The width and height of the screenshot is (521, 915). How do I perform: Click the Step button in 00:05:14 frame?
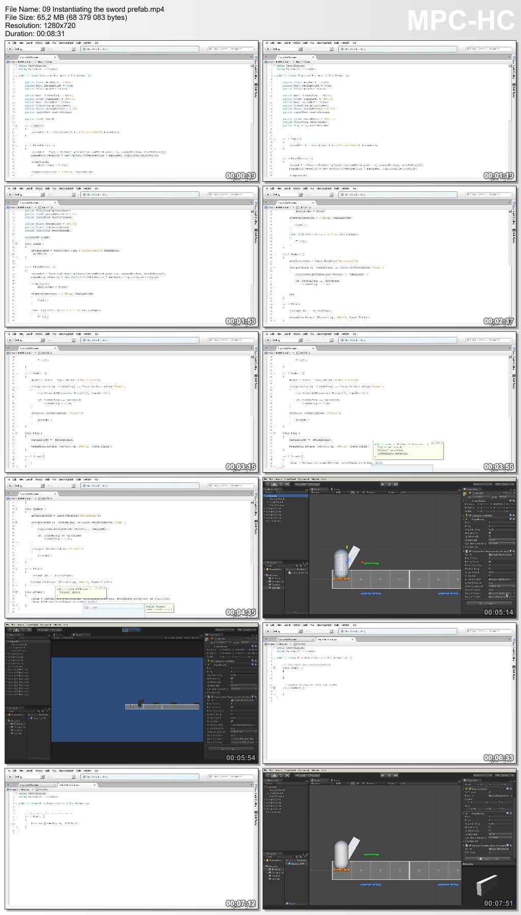tap(396, 484)
